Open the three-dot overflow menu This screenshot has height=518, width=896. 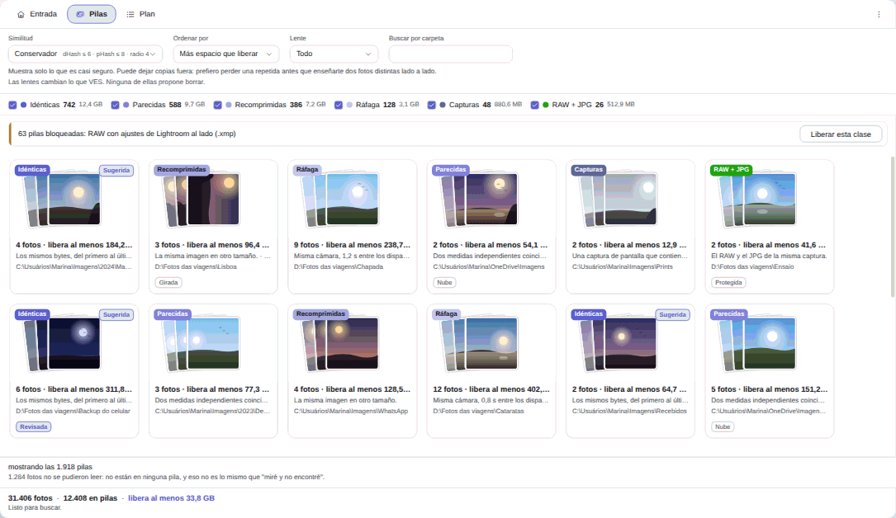(x=879, y=14)
